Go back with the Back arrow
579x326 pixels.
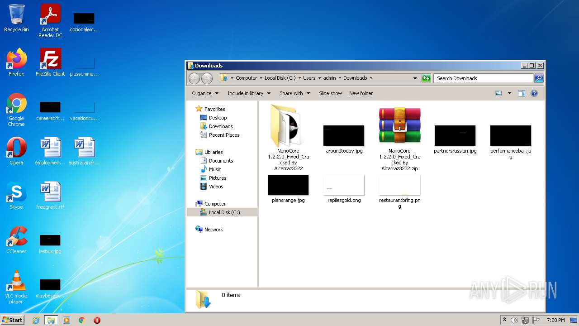pyautogui.click(x=194, y=78)
